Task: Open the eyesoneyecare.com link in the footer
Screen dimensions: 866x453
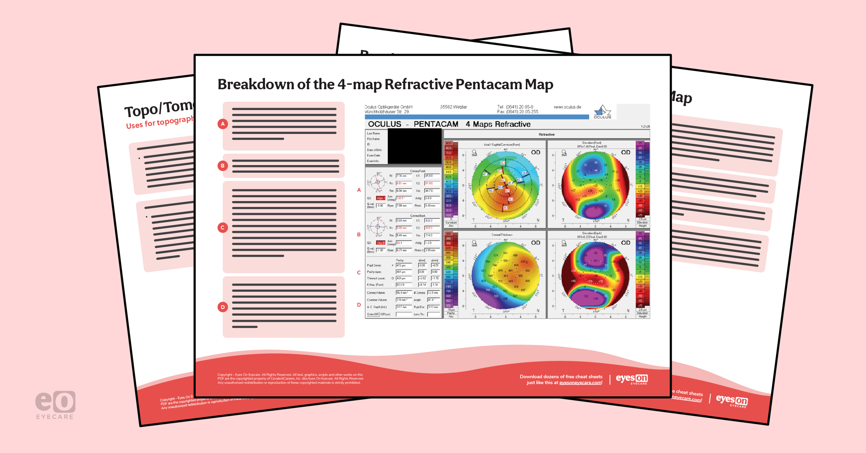Action: [581, 383]
